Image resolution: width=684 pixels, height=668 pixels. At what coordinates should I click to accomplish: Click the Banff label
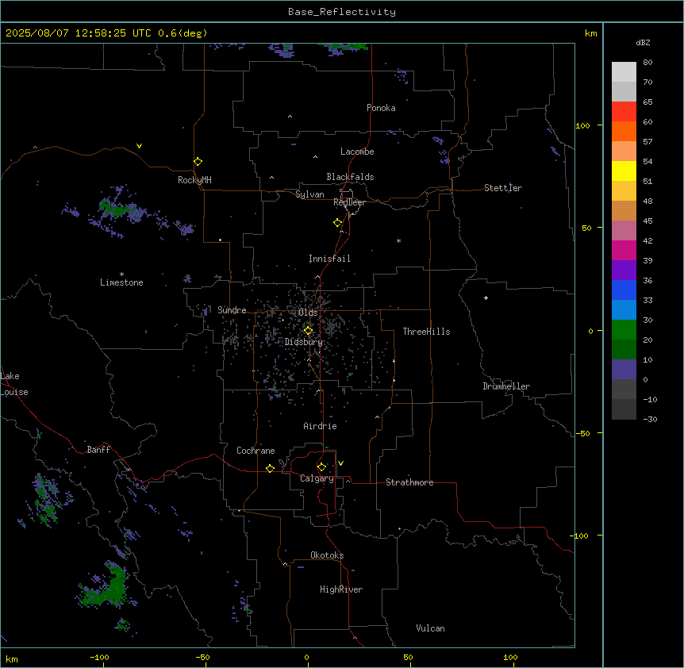(x=98, y=450)
